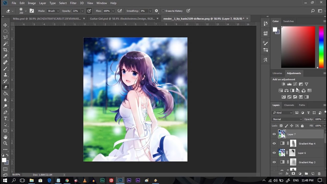Open the layer blend mode dropdown
This screenshot has height=184, width=327.
(287, 119)
